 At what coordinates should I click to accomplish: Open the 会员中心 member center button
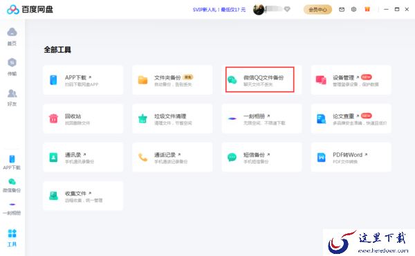317,10
